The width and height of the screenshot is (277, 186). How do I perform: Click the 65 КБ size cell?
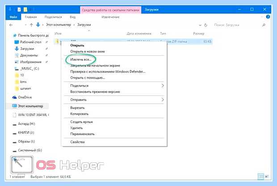(207, 41)
